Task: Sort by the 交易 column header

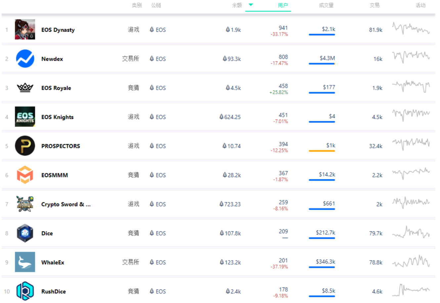Action: 374,5
